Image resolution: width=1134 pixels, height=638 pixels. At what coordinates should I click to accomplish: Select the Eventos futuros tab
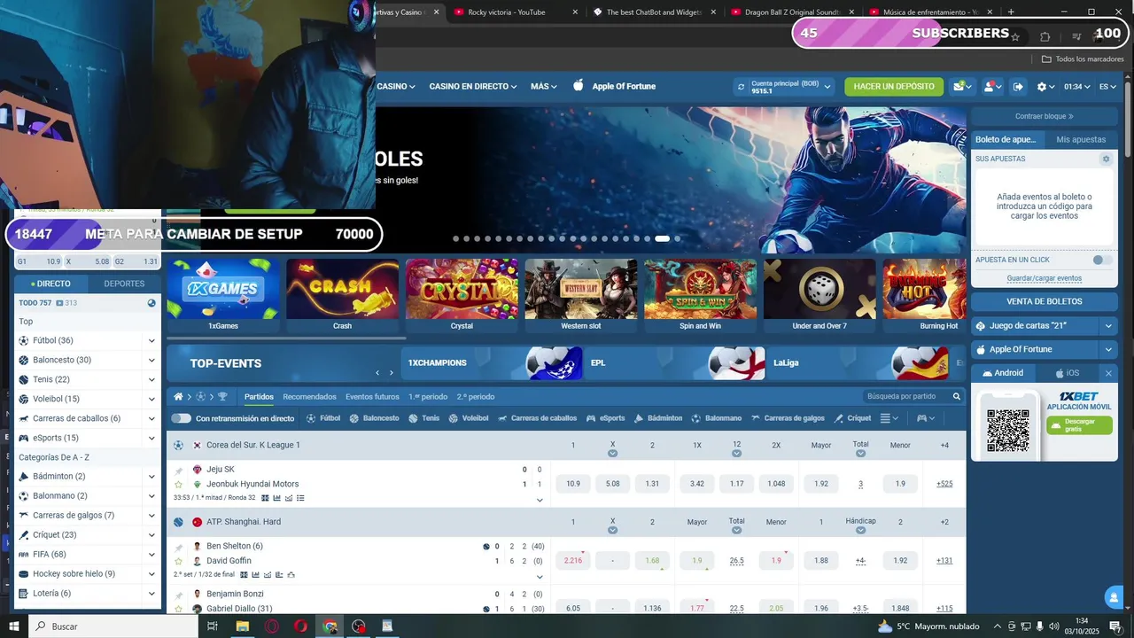pyautogui.click(x=372, y=397)
